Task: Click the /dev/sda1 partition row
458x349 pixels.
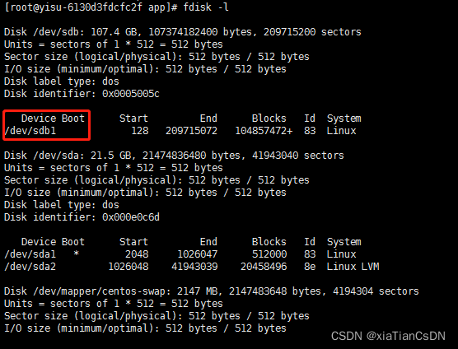Action: [x=180, y=254]
